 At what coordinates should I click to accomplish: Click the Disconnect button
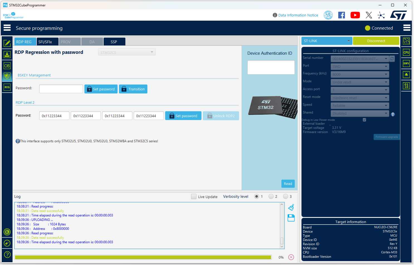(376, 41)
